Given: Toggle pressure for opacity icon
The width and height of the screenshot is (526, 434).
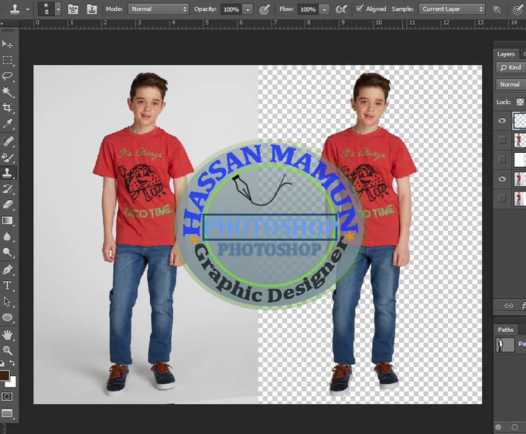Looking at the screenshot, I should pyautogui.click(x=265, y=9).
